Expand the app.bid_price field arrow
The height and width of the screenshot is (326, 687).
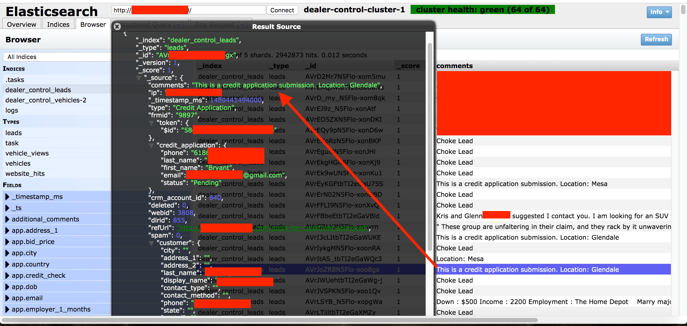7,242
